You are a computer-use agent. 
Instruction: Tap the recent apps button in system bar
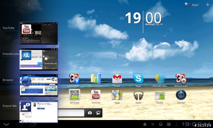33,124
